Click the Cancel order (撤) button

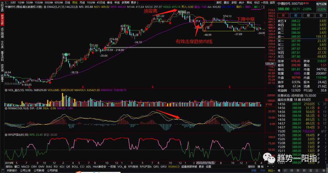point(308,15)
